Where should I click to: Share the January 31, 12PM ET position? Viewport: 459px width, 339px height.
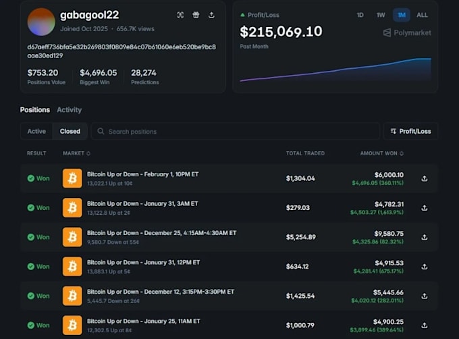pyautogui.click(x=425, y=267)
